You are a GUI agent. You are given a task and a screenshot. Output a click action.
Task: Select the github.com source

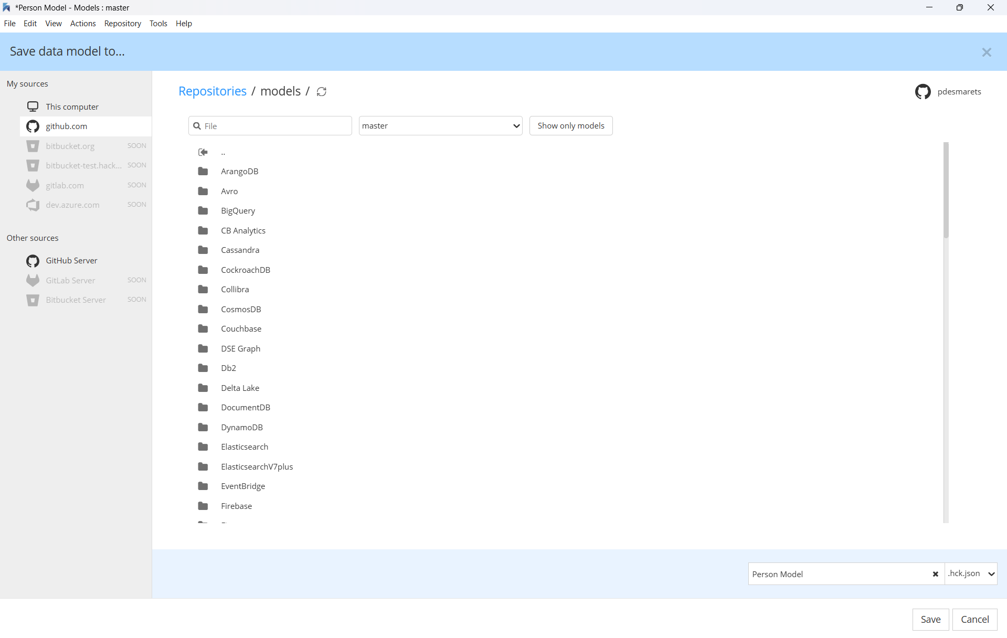tap(86, 126)
